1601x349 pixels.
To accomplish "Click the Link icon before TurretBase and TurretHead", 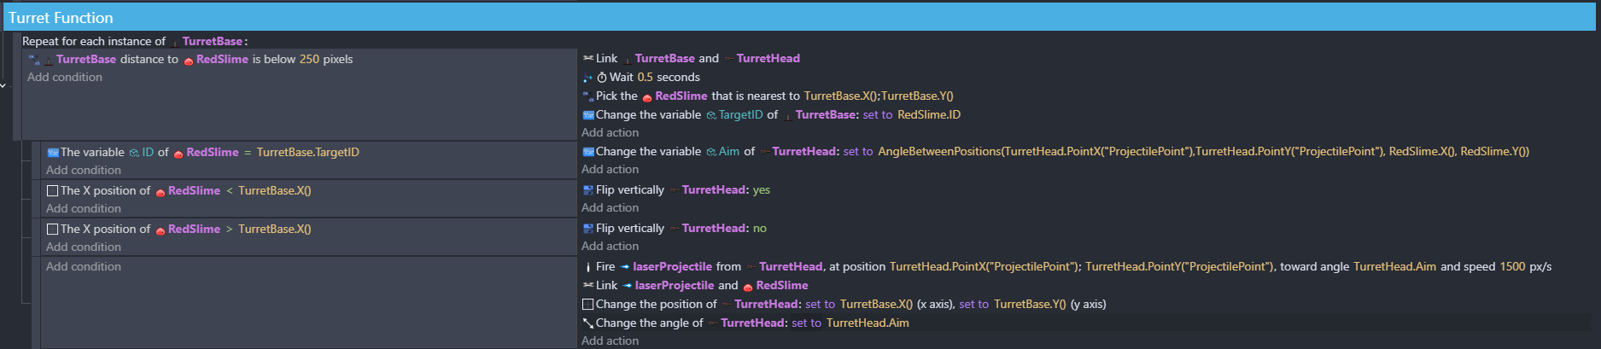I will 588,59.
